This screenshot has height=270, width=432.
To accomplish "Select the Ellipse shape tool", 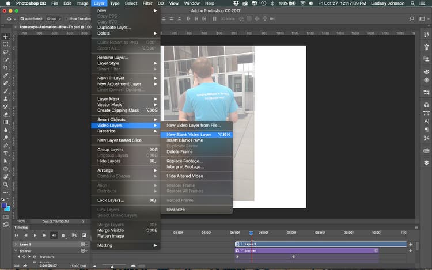I will [x=6, y=169].
